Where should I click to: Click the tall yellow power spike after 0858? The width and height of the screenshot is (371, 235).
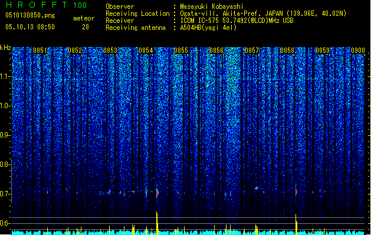point(296,224)
